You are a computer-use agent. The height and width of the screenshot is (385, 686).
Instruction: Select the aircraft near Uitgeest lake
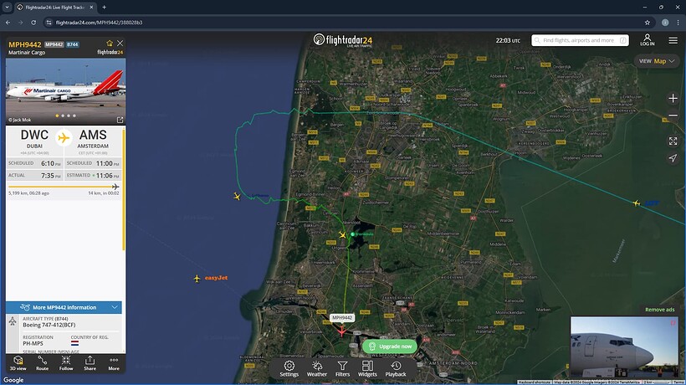pyautogui.click(x=342, y=235)
